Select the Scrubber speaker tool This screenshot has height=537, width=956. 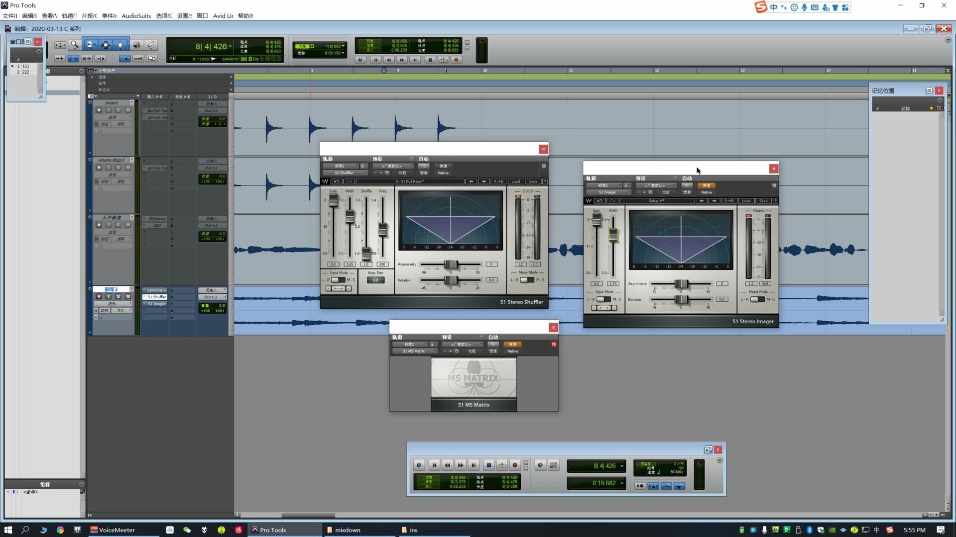(x=136, y=45)
